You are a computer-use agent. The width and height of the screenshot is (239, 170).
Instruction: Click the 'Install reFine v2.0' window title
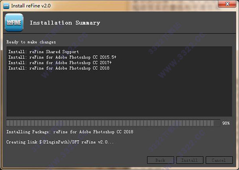31,6
